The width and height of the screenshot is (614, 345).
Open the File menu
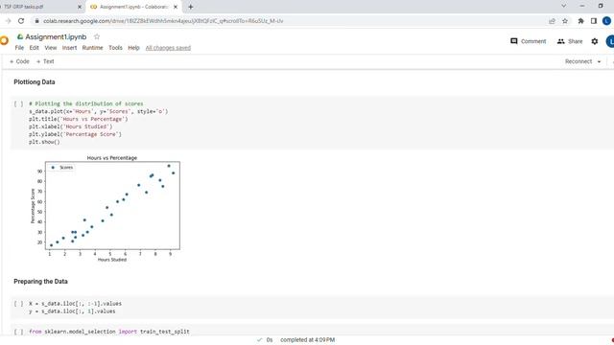click(19, 48)
